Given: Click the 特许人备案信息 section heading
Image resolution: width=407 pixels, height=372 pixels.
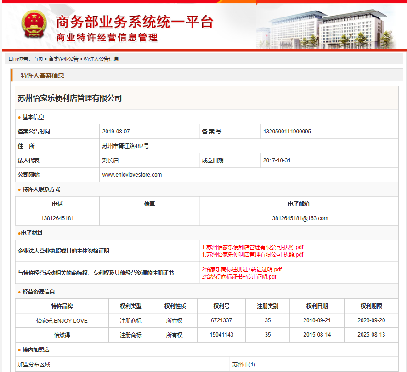Looking at the screenshot, I should tap(42, 75).
